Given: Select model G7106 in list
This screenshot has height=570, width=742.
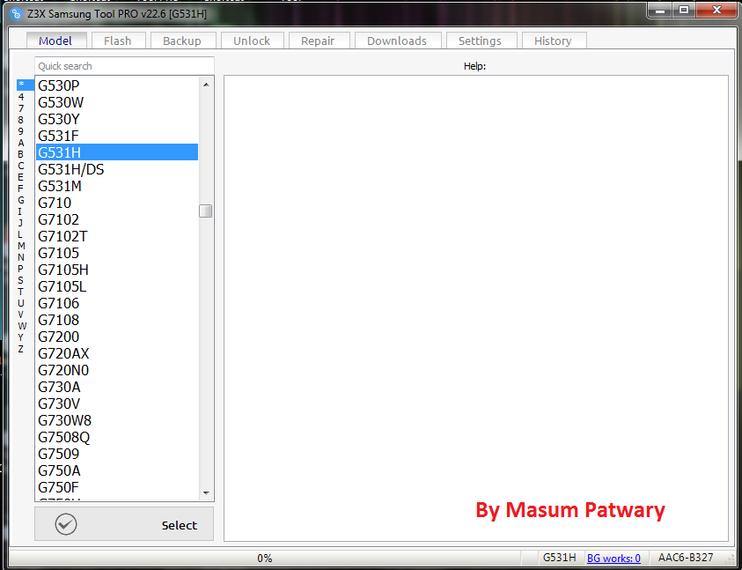Looking at the screenshot, I should point(117,303).
